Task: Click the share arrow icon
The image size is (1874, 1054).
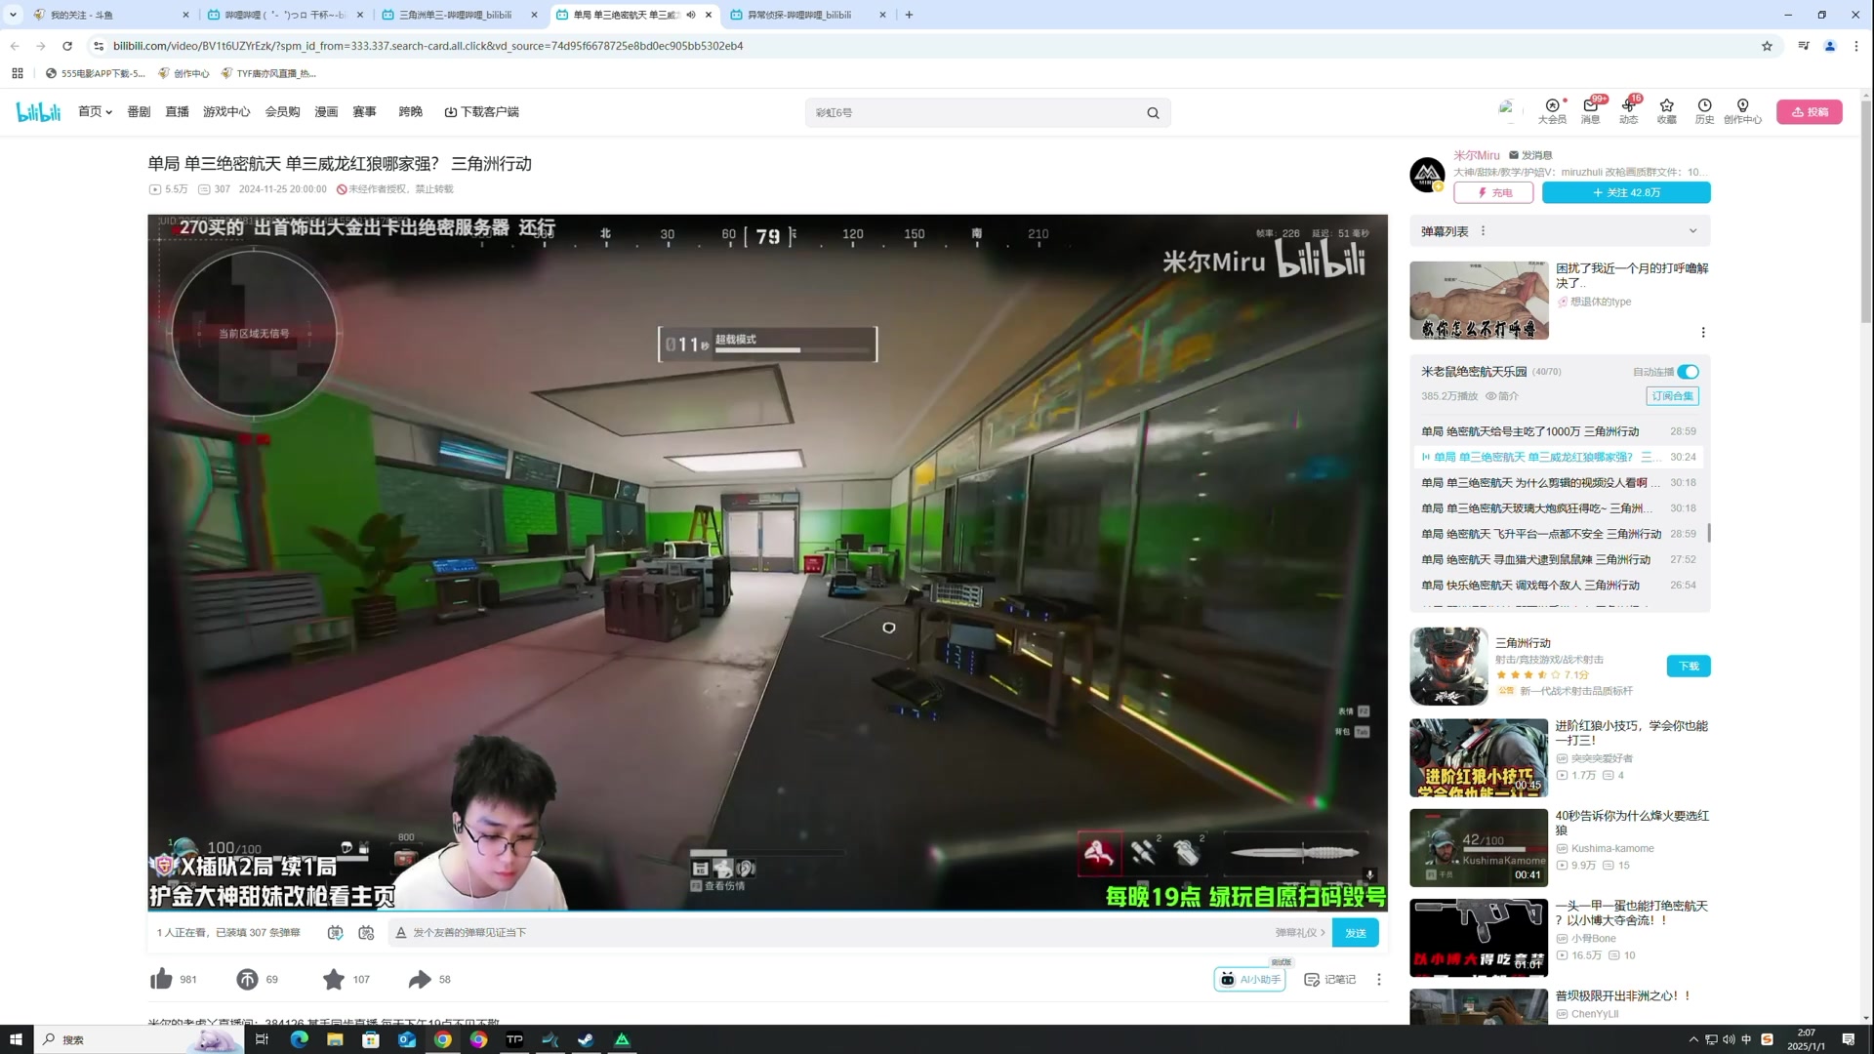Action: pyautogui.click(x=420, y=979)
